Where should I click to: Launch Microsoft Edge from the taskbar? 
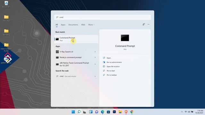pos(102,112)
